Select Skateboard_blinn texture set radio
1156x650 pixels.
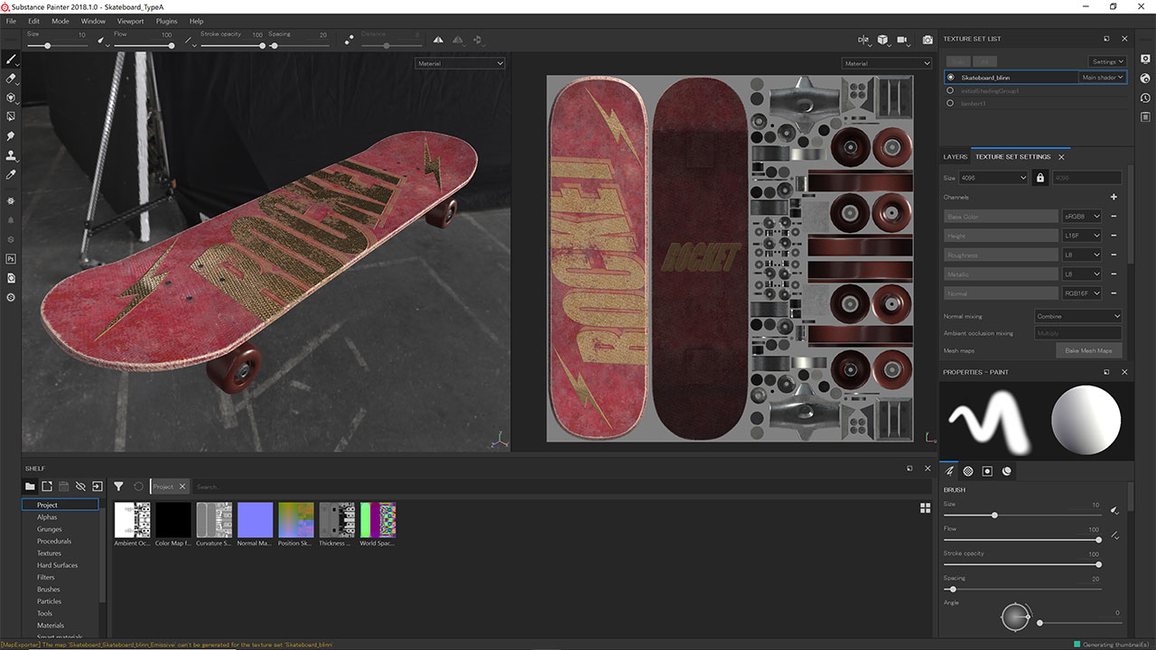pos(950,78)
